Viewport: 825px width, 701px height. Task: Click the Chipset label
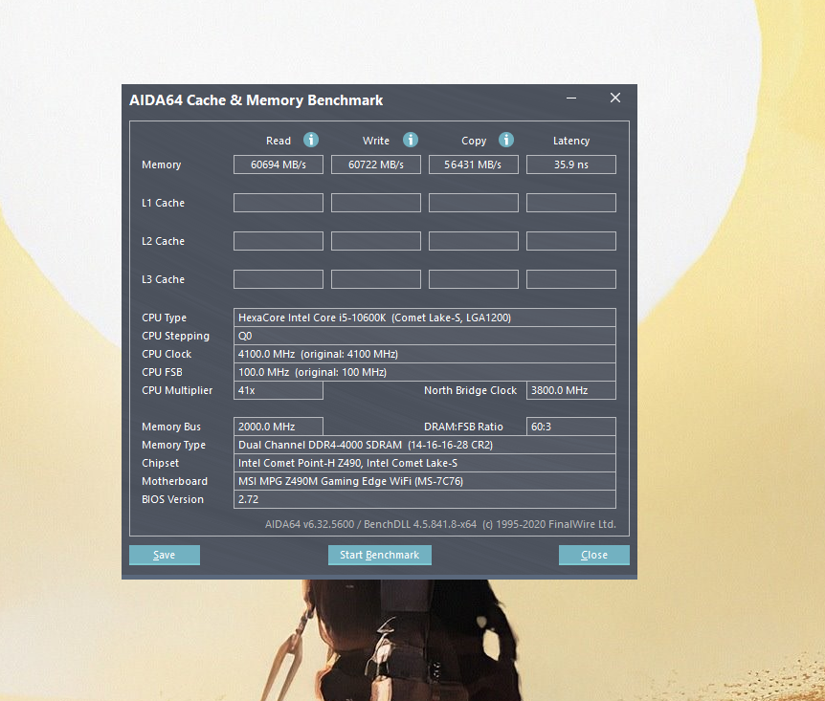161,463
